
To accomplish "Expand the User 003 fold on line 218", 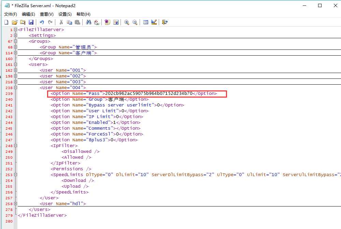I will tap(15, 82).
